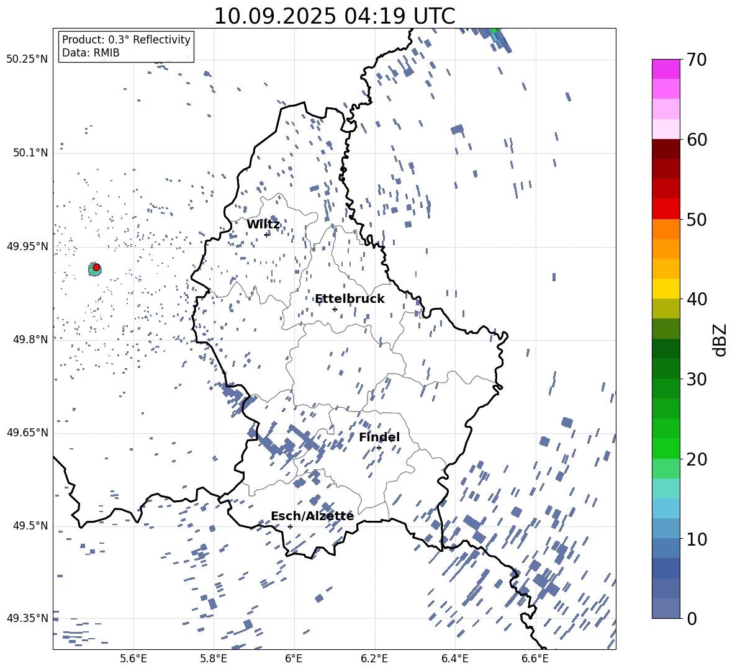Image resolution: width=735 pixels, height=671 pixels.
Task: Click the 10.09.2025 04:19 UTC title
Action: (335, 16)
